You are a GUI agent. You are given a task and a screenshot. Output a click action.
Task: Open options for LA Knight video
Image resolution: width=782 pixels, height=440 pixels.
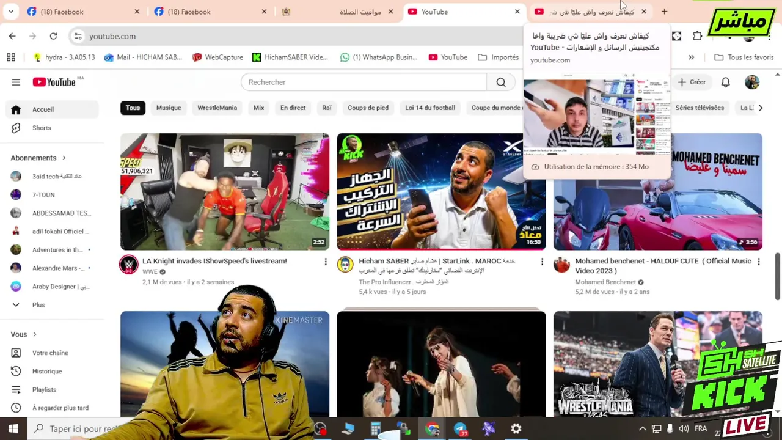click(325, 262)
